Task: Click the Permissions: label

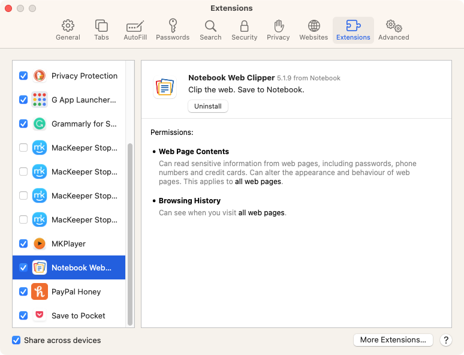Action: pos(171,133)
